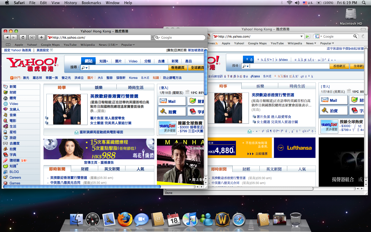The width and height of the screenshot is (371, 232).
Task: Click 全球網頁 search button in front window
Action: pos(197,68)
